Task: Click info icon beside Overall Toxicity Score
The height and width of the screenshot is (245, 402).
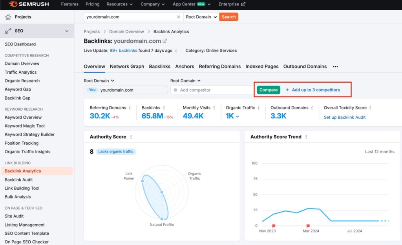Action: 370,108
